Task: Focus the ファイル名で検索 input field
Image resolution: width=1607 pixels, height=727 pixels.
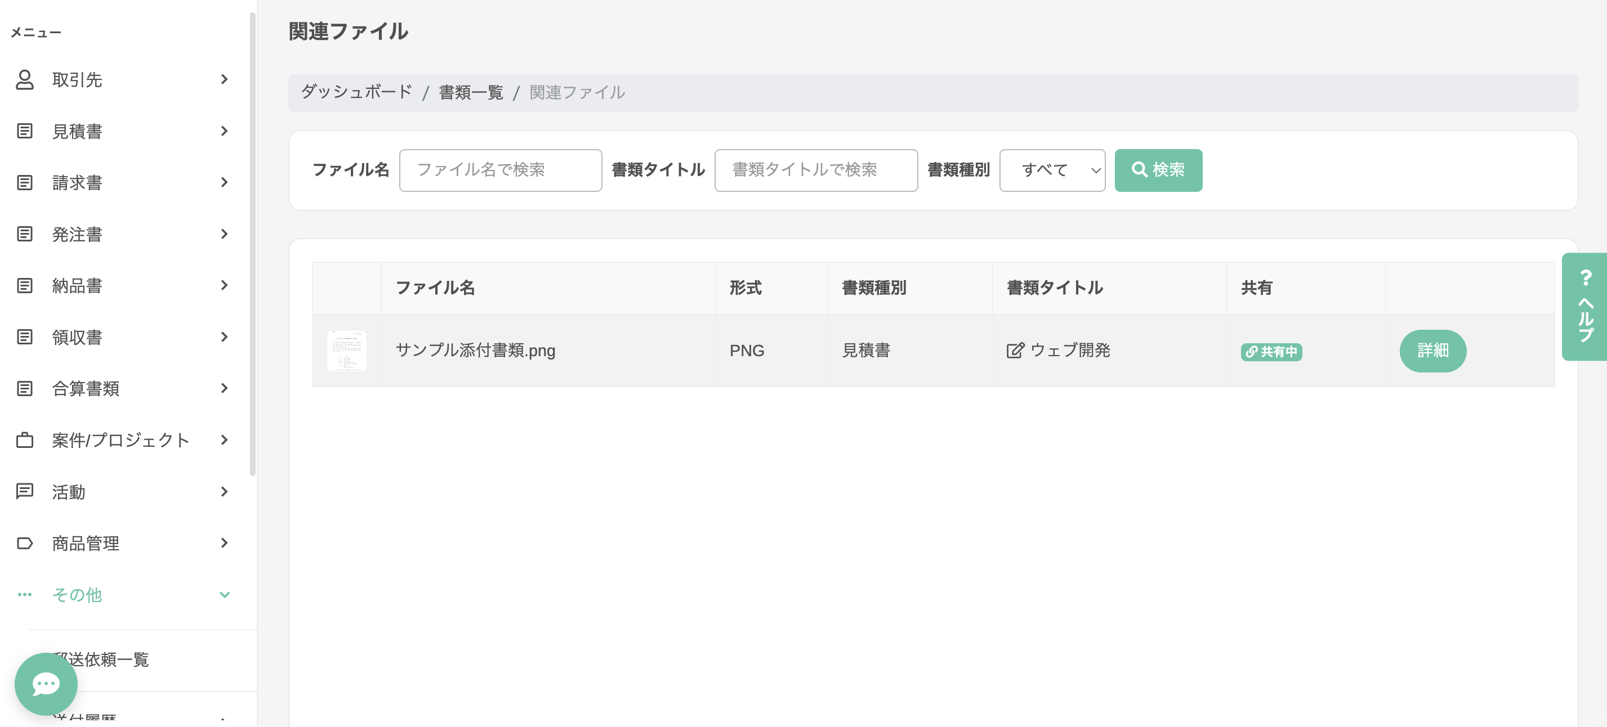Action: click(501, 170)
